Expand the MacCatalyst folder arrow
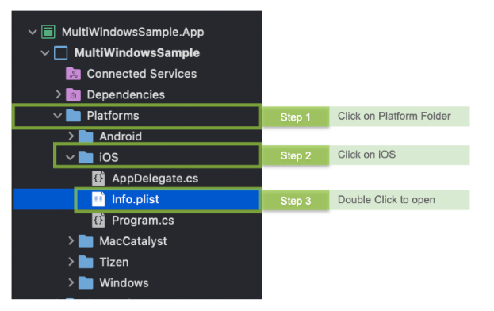Screen dimensions: 494x311 [x=71, y=240]
